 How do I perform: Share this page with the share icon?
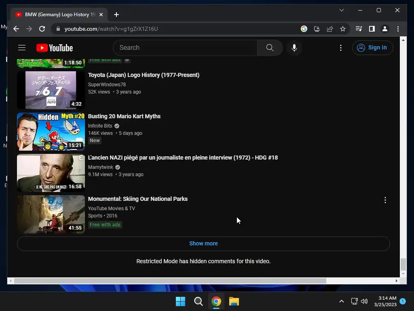(x=330, y=29)
